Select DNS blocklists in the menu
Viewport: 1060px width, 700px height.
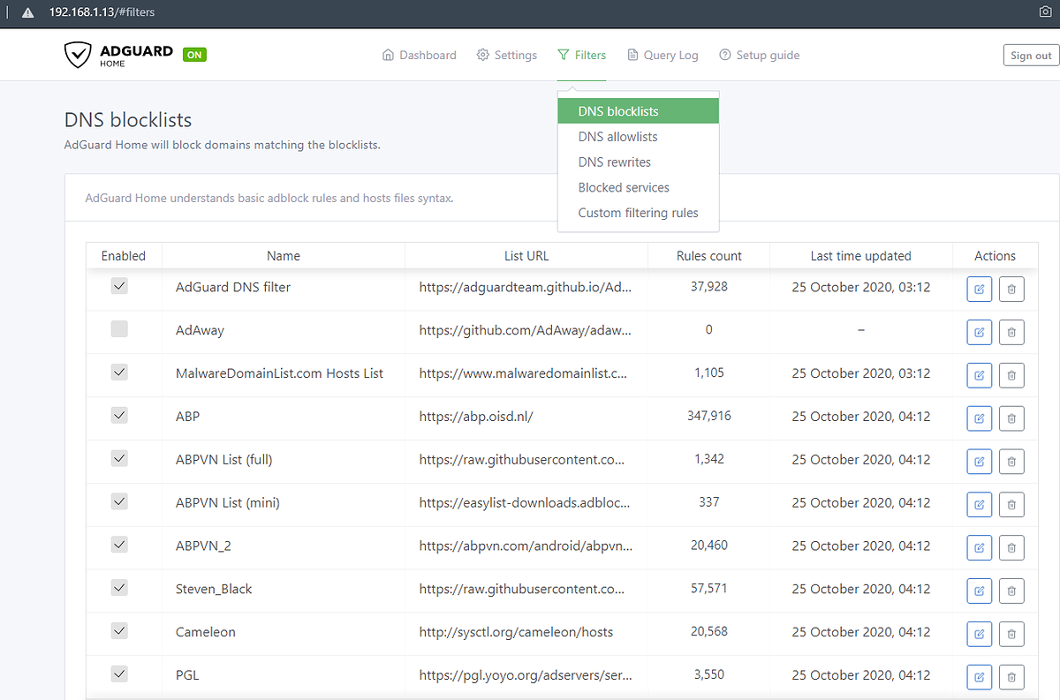pos(639,111)
